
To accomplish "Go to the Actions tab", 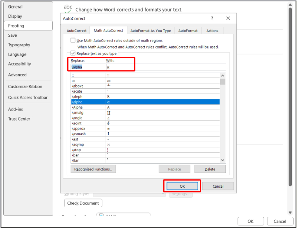I will pos(212,31).
